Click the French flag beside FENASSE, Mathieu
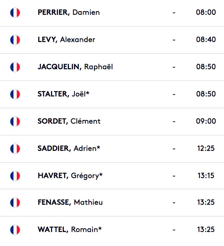This screenshot has width=224, height=246. click(15, 203)
